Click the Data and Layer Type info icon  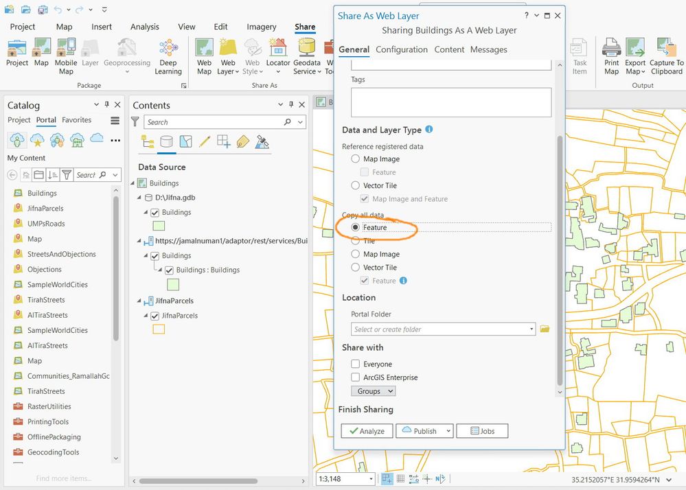coord(429,129)
